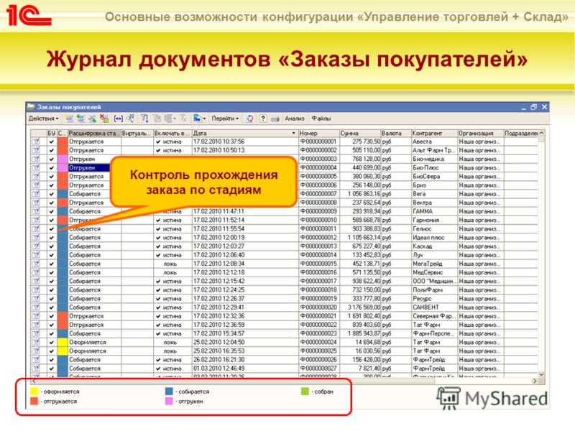Toggle 'истина' checkmark in order Ф000000002 row

pyautogui.click(x=158, y=150)
